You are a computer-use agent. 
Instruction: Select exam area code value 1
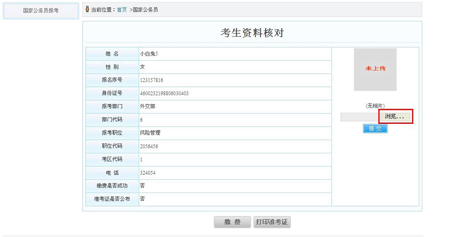click(x=141, y=160)
